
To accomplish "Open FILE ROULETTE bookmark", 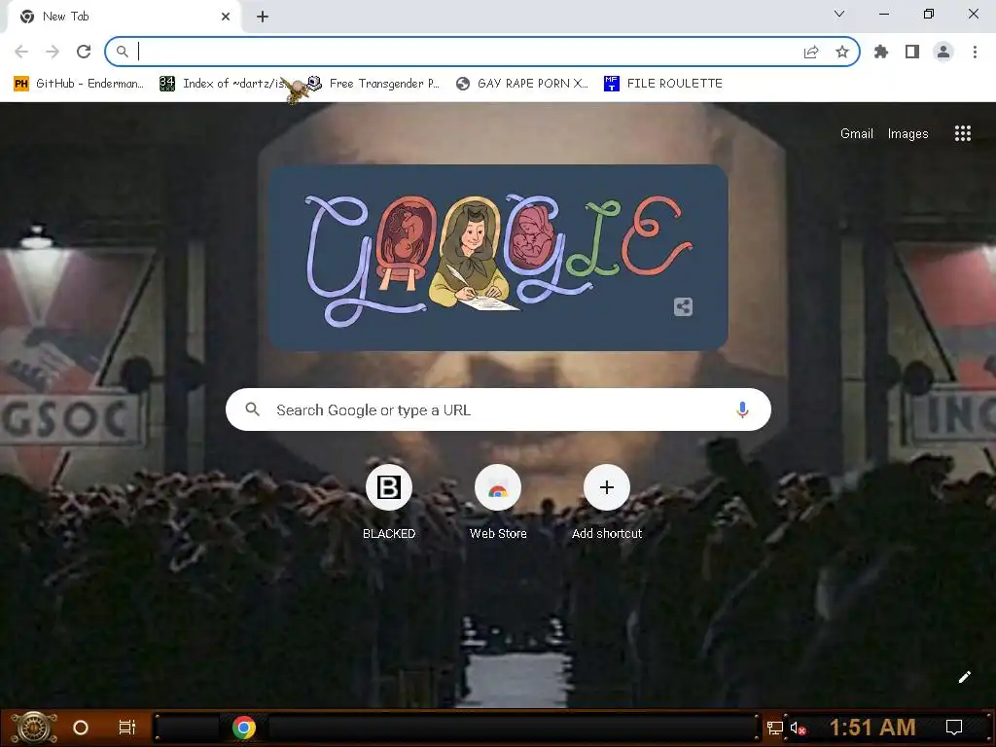I will [x=663, y=84].
